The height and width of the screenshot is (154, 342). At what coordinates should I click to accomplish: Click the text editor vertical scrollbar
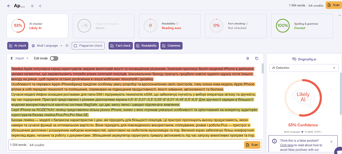coord(262,68)
